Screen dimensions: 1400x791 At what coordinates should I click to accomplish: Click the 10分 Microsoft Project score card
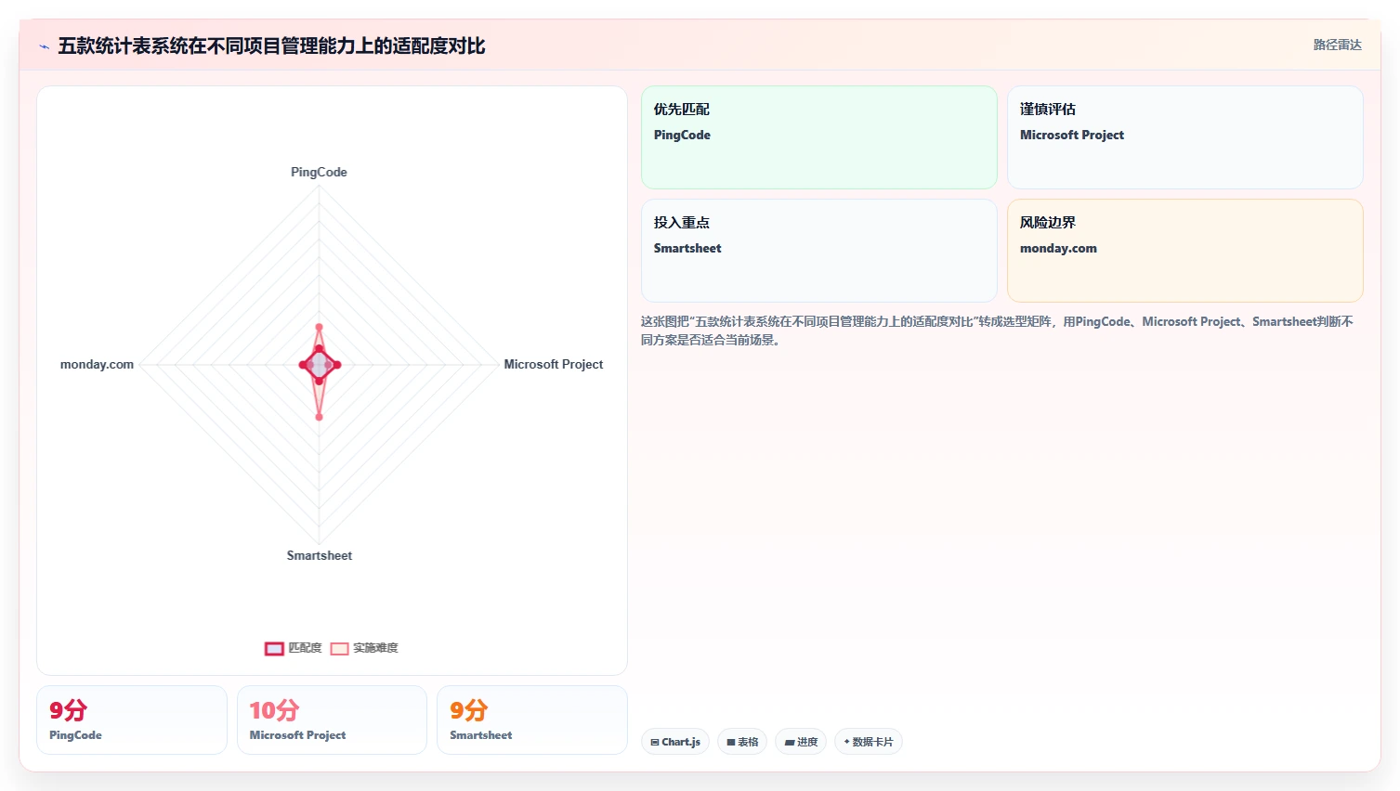pyautogui.click(x=332, y=720)
